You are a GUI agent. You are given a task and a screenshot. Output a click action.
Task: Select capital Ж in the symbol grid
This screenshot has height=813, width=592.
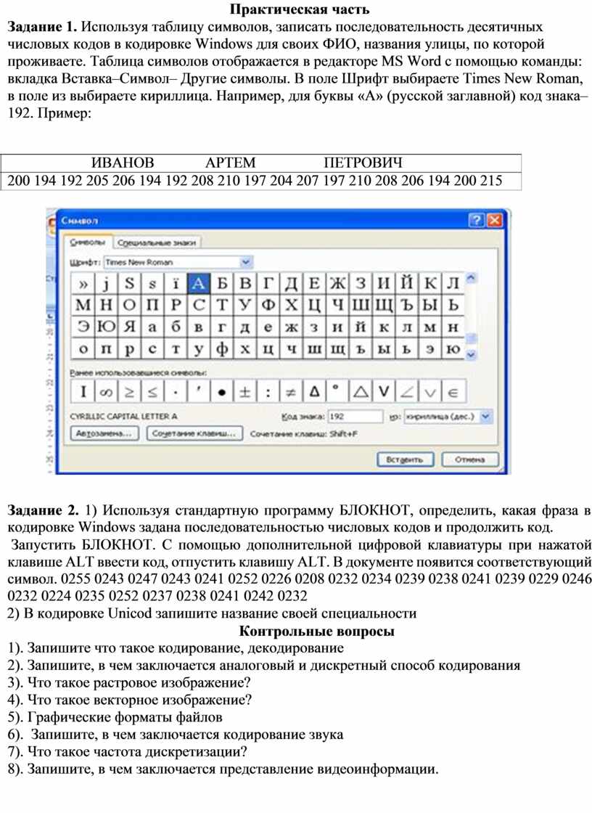[x=337, y=283]
